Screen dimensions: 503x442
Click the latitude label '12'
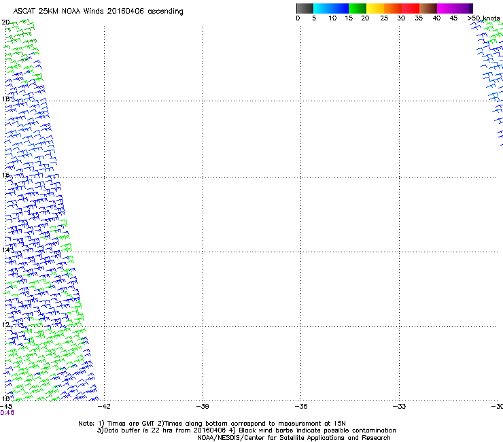(5, 325)
